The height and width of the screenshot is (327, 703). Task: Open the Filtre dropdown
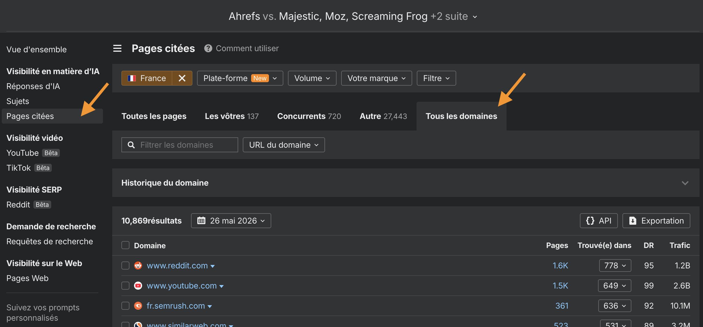[x=436, y=78]
